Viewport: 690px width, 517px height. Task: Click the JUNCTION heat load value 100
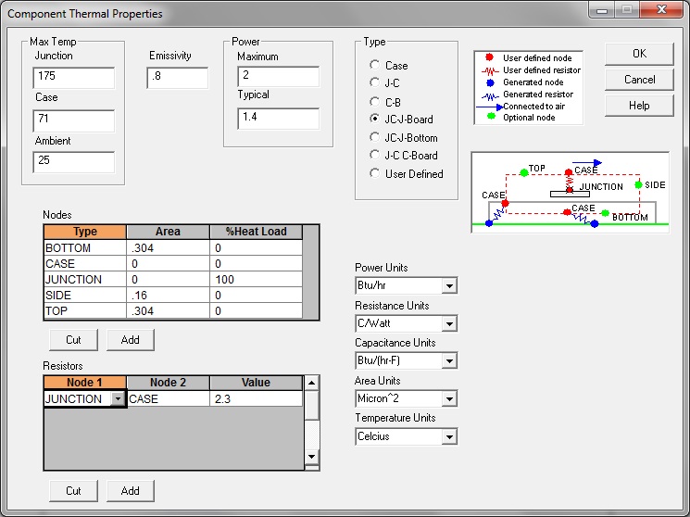click(257, 280)
